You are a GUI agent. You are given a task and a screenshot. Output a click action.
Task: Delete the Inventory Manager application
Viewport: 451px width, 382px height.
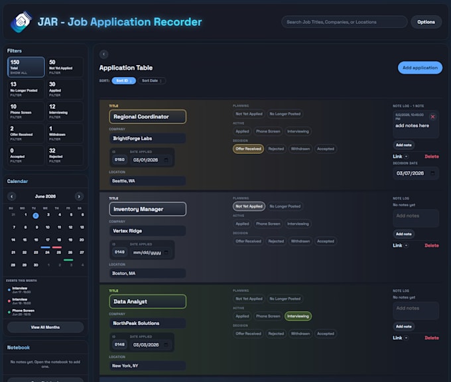[432, 245]
